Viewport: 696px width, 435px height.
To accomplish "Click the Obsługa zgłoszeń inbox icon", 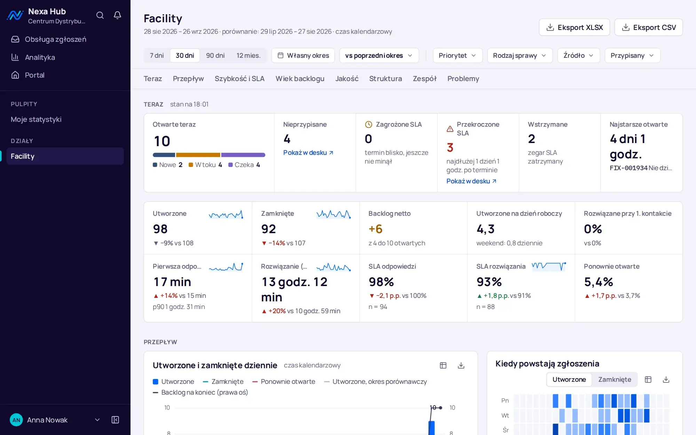I will (x=15, y=39).
